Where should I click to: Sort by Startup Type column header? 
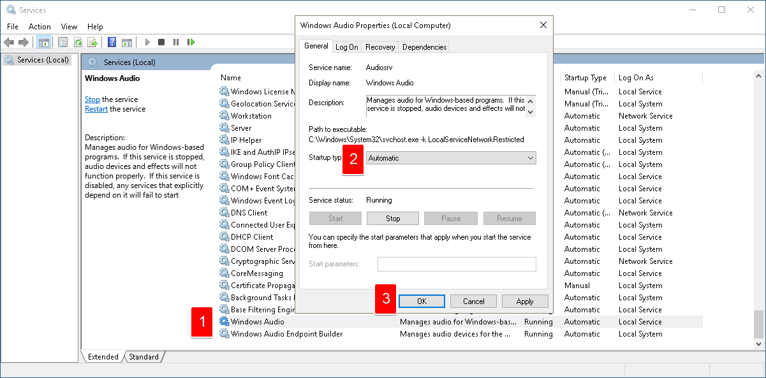click(586, 78)
